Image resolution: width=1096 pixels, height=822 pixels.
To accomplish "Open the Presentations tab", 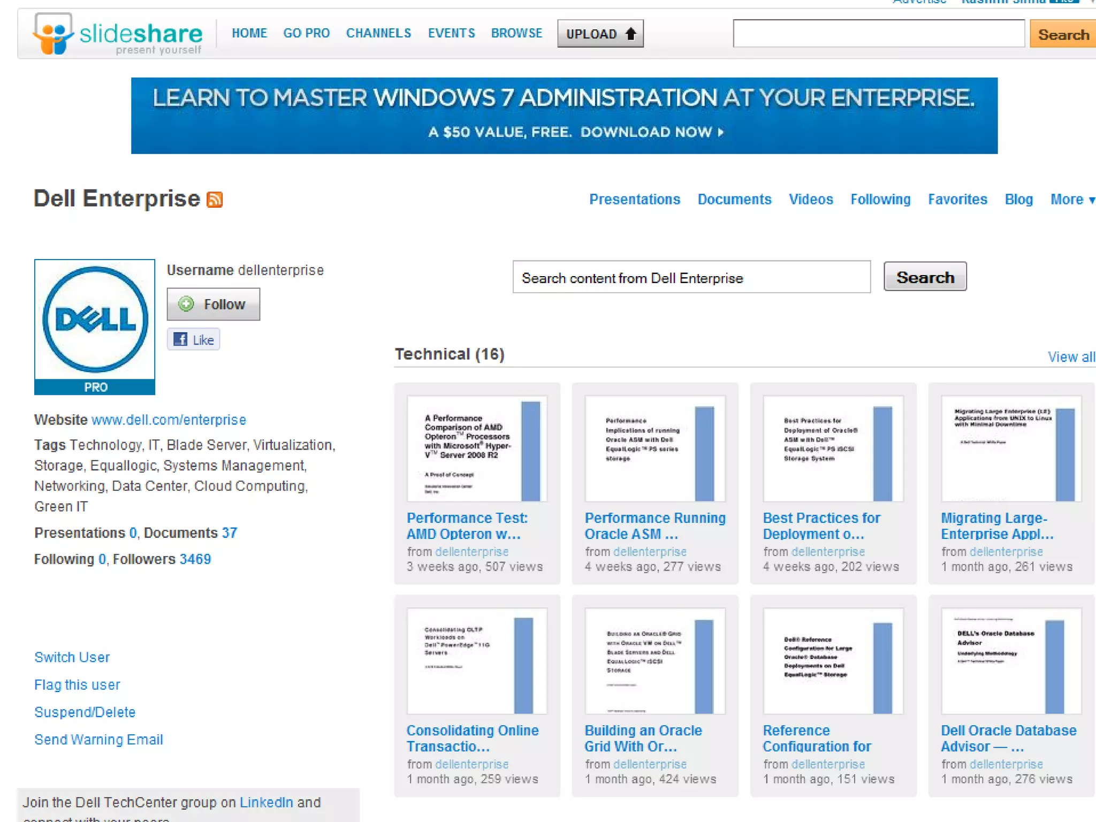I will pyautogui.click(x=634, y=200).
